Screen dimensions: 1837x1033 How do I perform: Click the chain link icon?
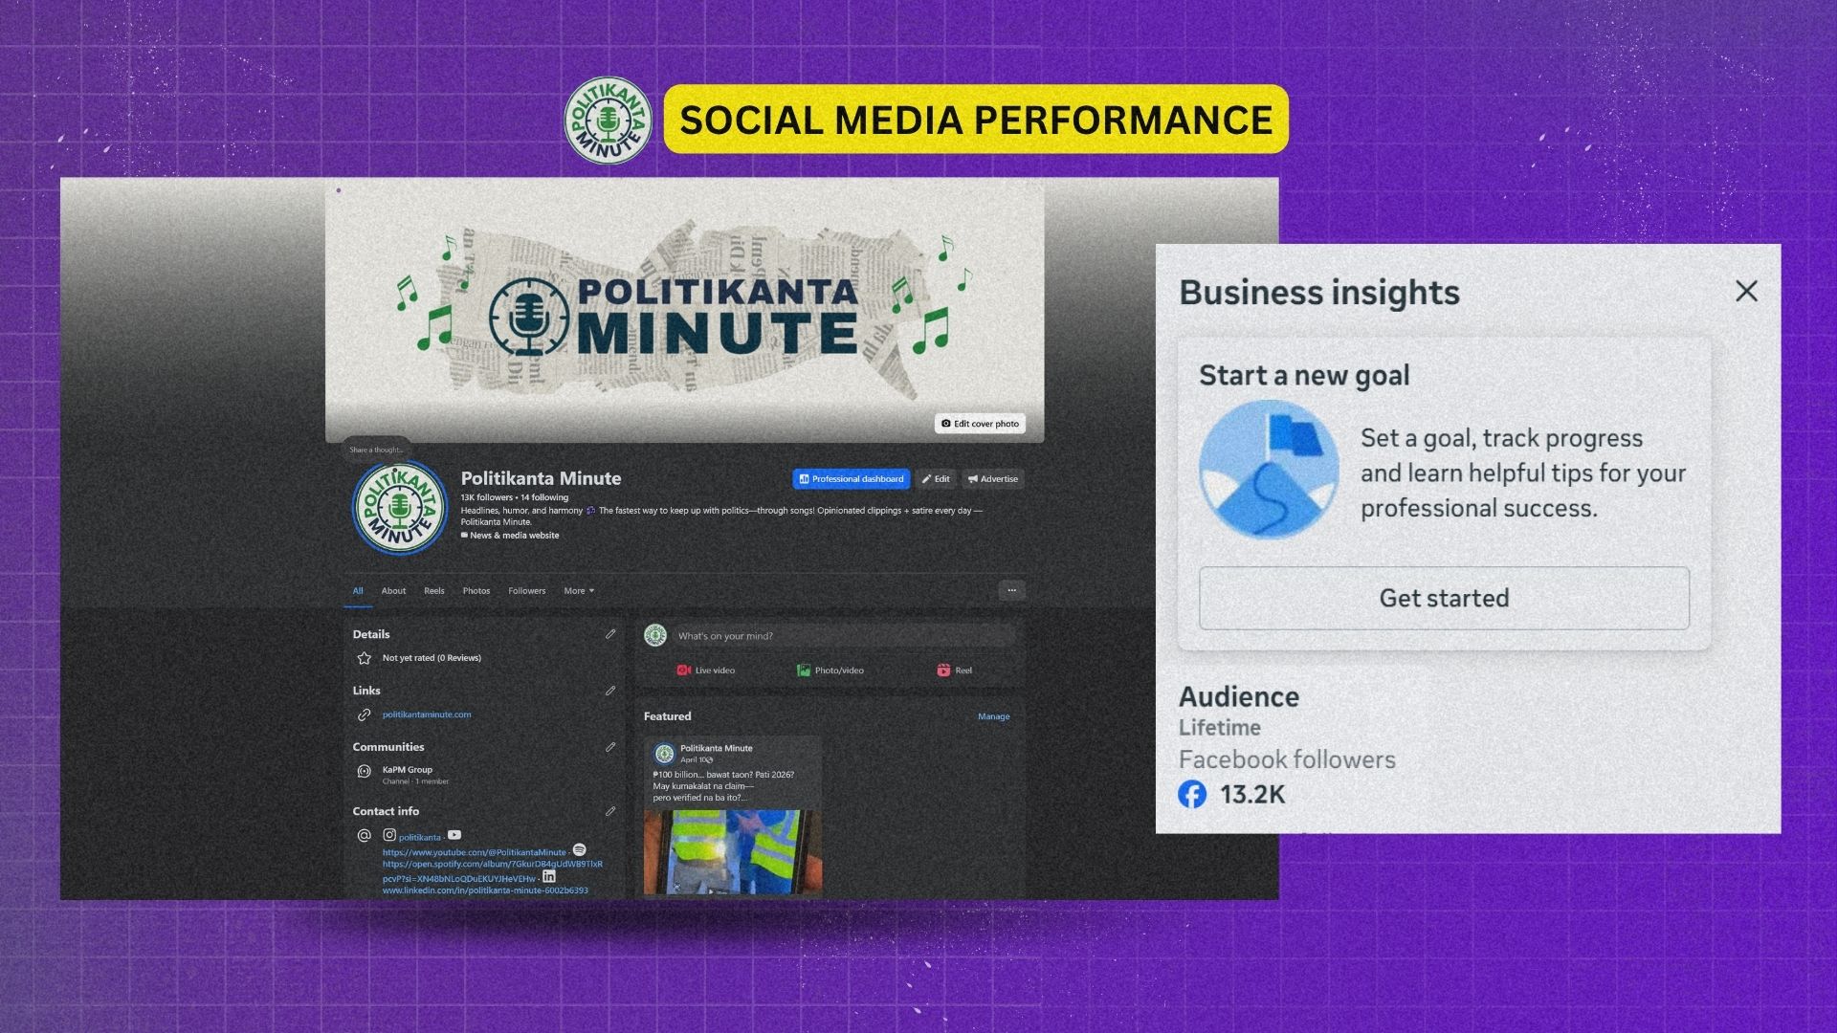tap(364, 714)
